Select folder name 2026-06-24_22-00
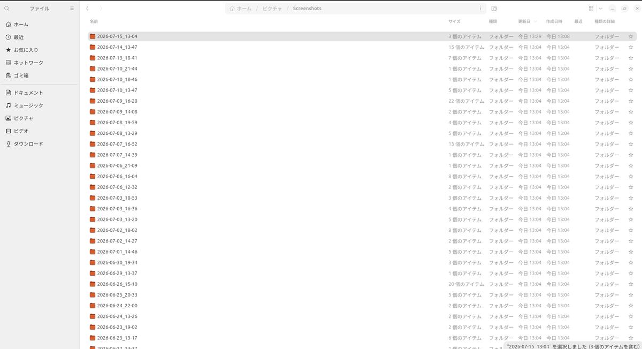This screenshot has height=349, width=642. [117, 306]
